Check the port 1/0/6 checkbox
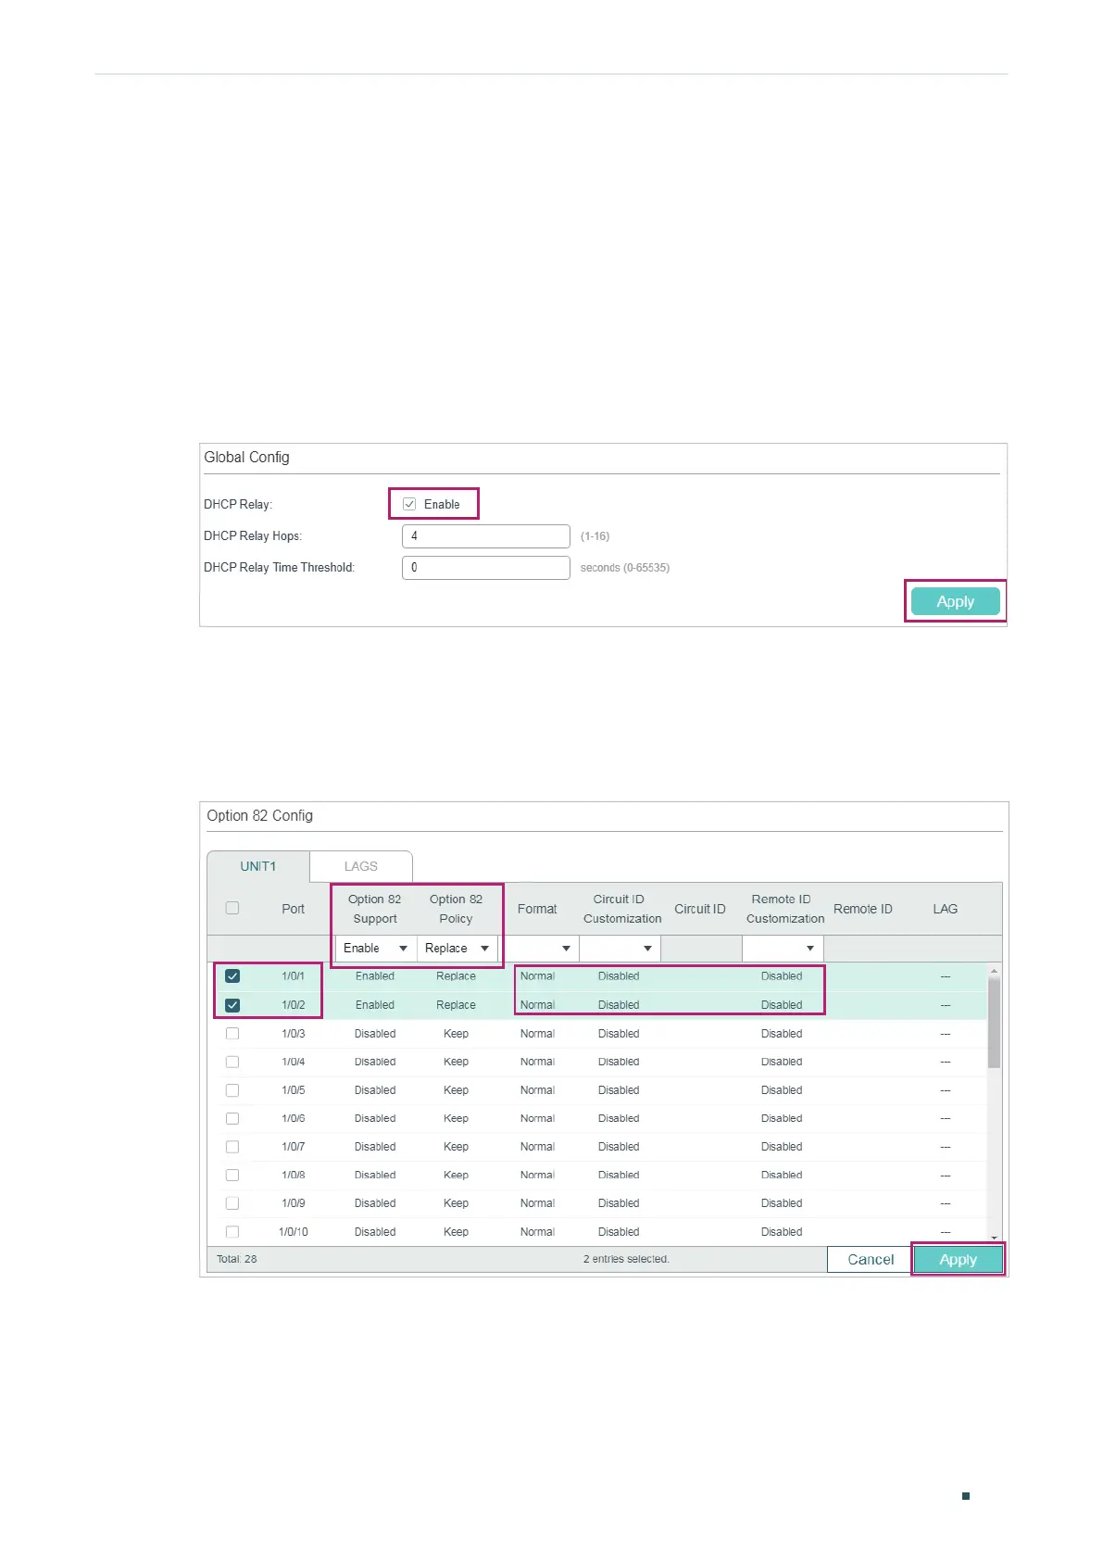This screenshot has height=1560, width=1103. coord(232,1119)
